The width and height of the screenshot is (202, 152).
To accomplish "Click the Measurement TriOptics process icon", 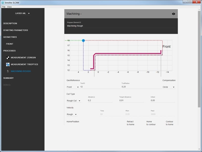I will 8,64.
